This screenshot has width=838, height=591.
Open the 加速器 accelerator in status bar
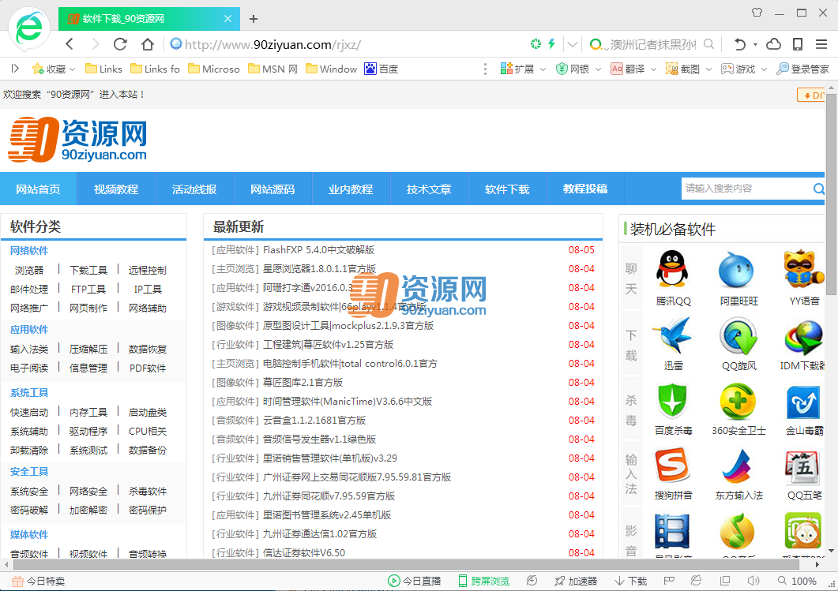pos(576,581)
